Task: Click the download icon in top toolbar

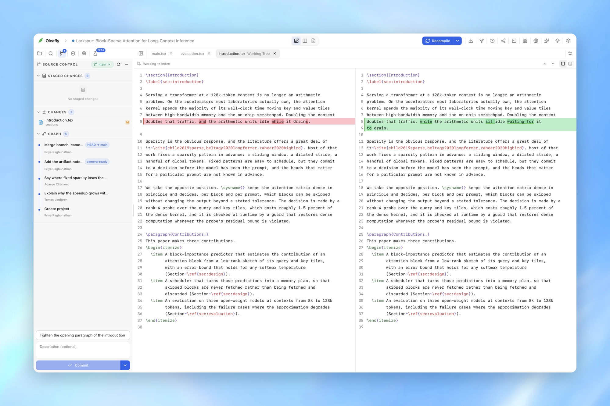Action: 471,41
